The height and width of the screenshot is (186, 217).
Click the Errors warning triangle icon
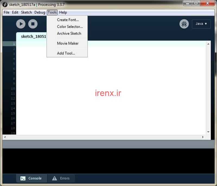[x=55, y=178]
